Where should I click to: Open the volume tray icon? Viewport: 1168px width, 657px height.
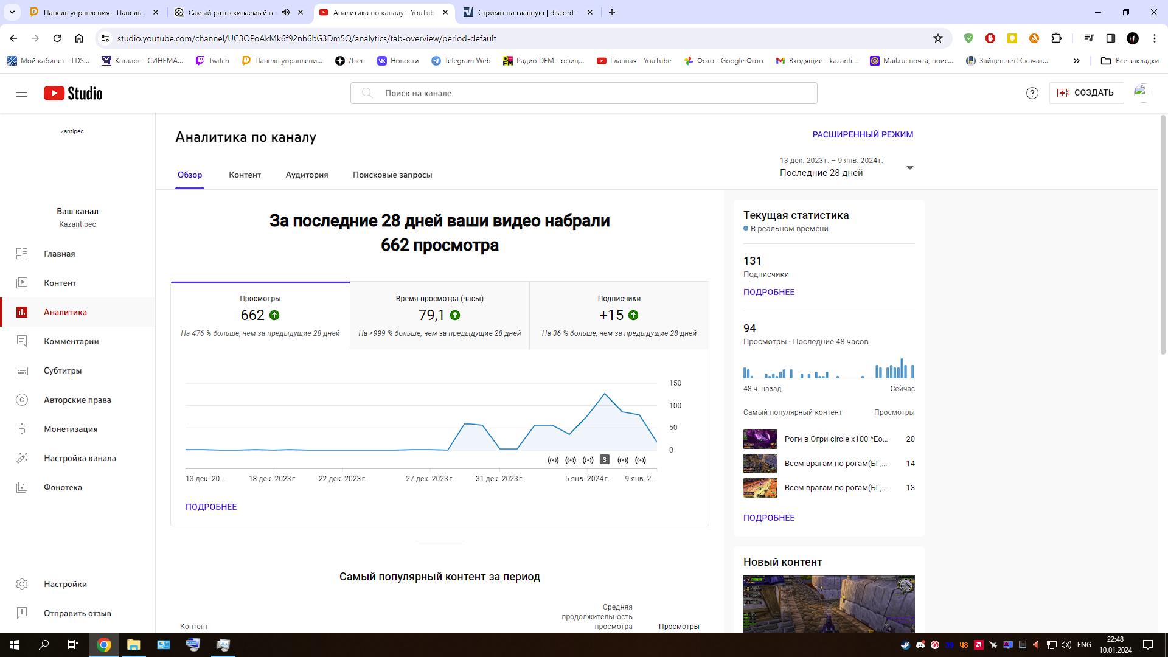tap(1066, 645)
